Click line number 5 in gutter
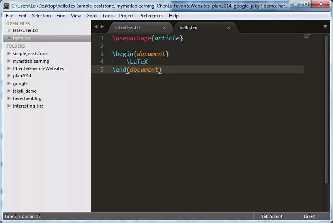The width and height of the screenshot is (333, 223). pyautogui.click(x=102, y=69)
